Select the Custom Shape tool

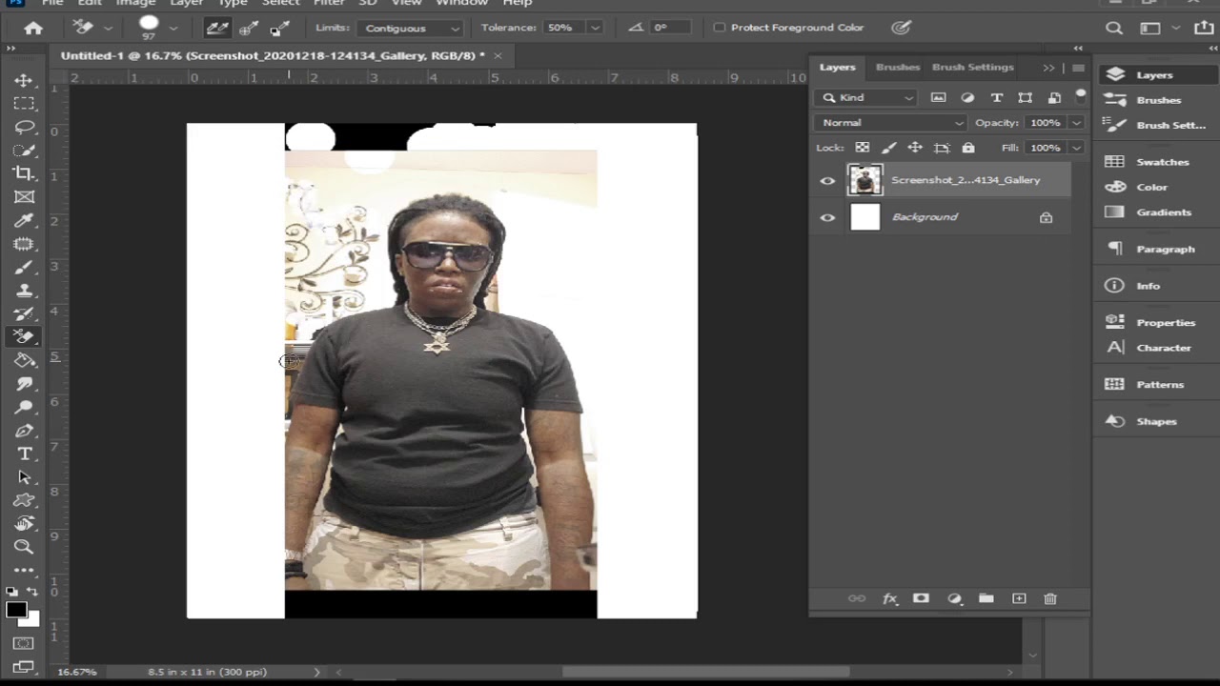click(24, 500)
